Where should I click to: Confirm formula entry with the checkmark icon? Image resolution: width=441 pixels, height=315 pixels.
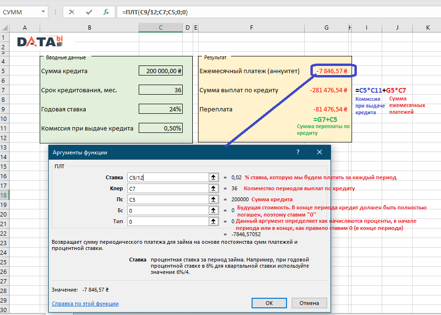tap(89, 12)
